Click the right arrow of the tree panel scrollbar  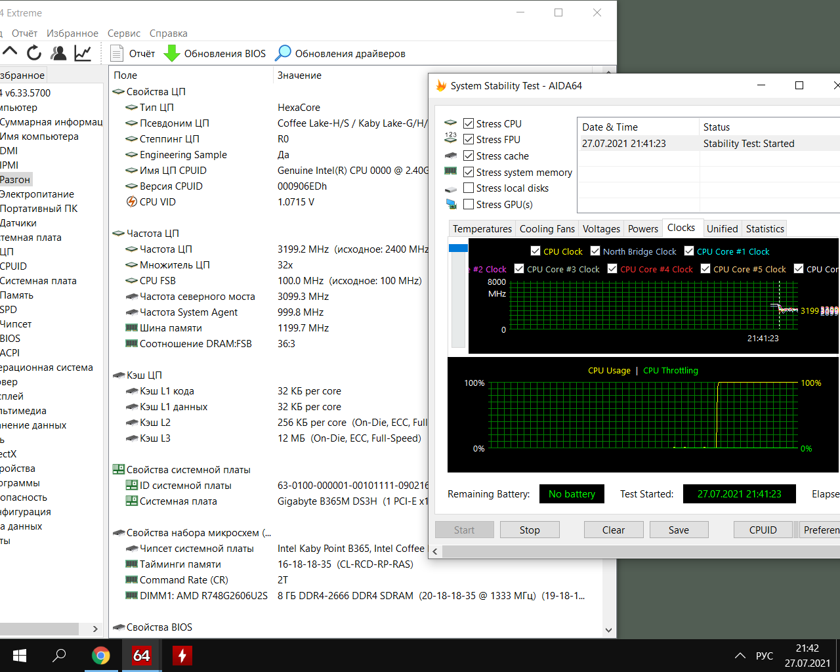pos(95,629)
